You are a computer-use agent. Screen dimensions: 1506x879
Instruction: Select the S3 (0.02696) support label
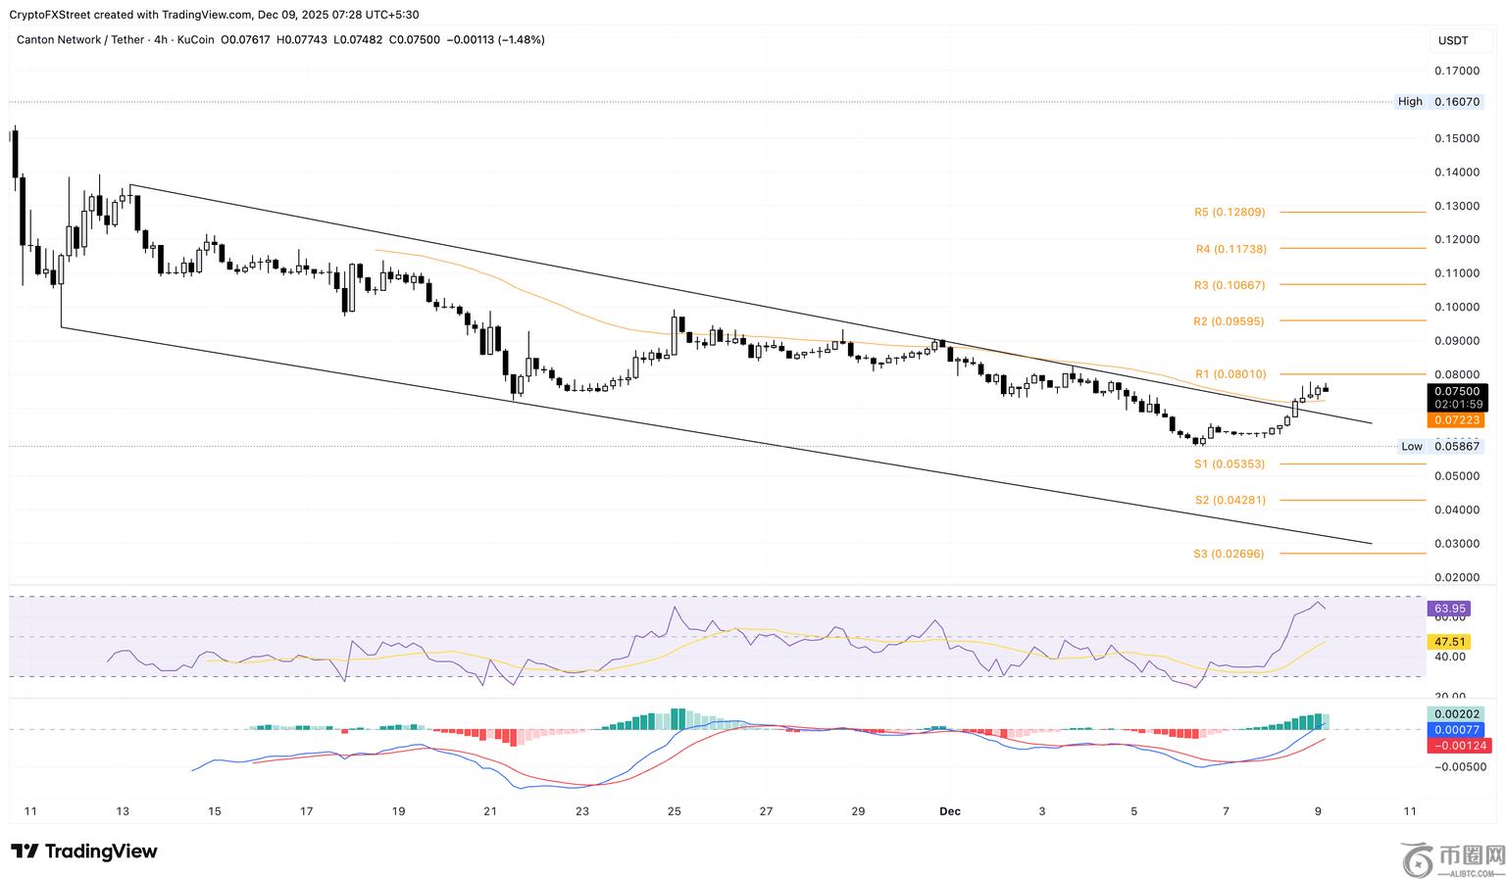[x=1230, y=555]
